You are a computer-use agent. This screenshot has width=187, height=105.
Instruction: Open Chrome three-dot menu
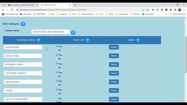pos(184,10)
